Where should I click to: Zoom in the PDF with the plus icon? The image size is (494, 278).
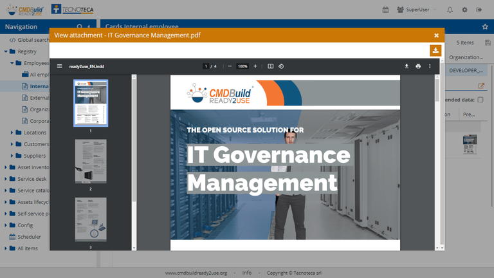pos(255,66)
